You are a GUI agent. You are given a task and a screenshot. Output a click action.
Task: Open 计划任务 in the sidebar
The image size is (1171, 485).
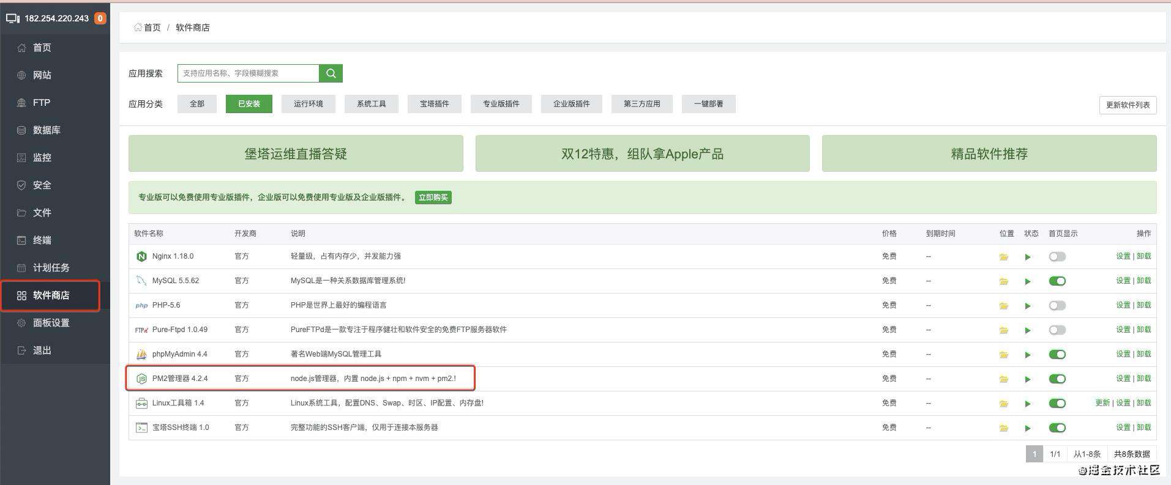[55, 268]
